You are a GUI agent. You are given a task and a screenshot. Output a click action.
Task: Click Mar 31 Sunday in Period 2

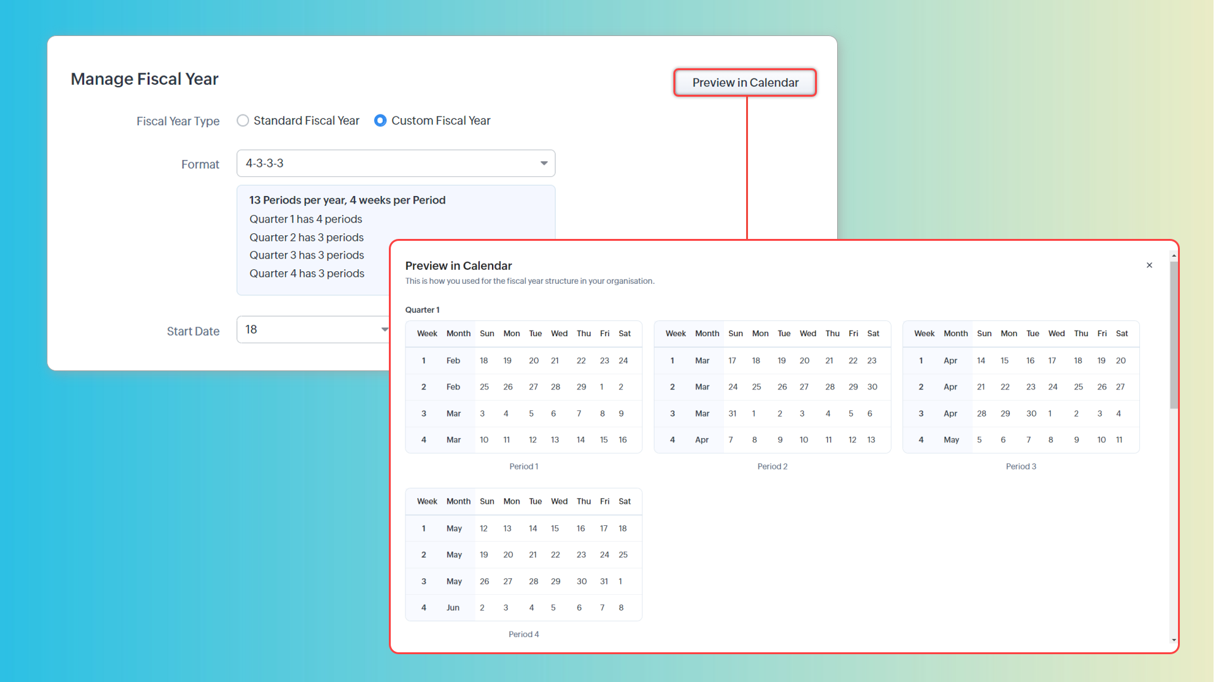pos(732,413)
